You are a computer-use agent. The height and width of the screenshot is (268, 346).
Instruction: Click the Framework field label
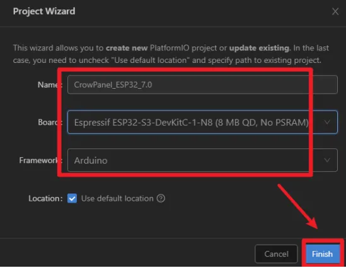coord(41,160)
